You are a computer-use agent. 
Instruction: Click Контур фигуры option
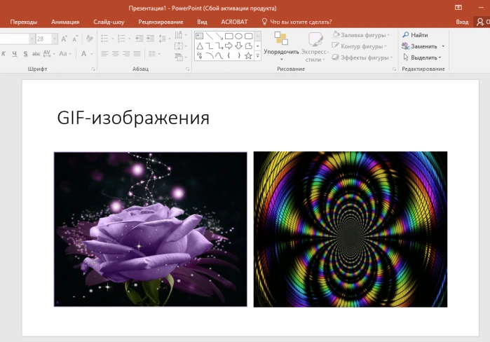360,46
